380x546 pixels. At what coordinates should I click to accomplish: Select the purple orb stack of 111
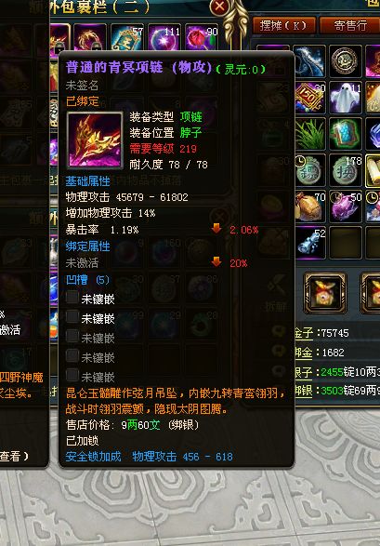(164, 37)
